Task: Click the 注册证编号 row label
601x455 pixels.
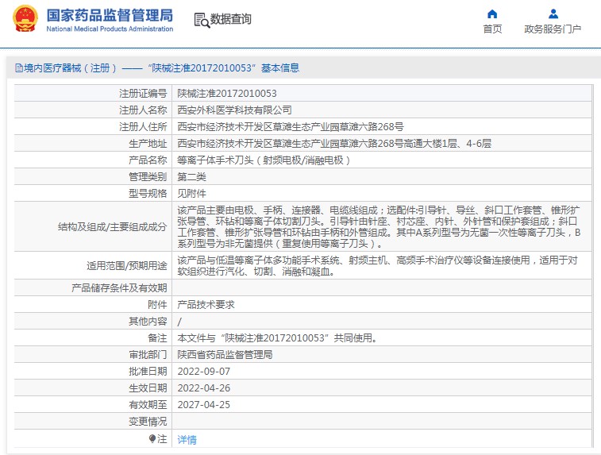Action: pos(143,94)
